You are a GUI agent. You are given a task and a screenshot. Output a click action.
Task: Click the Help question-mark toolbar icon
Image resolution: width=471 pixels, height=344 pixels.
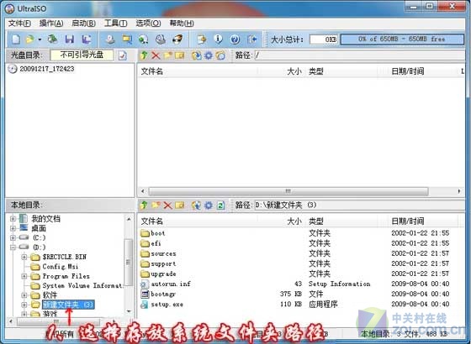pos(235,39)
